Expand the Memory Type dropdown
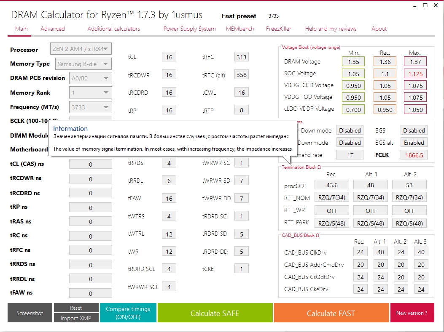The height and width of the screenshot is (332, 444). [x=83, y=64]
